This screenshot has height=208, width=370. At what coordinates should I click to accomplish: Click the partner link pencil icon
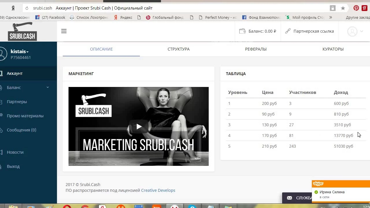coord(288,31)
